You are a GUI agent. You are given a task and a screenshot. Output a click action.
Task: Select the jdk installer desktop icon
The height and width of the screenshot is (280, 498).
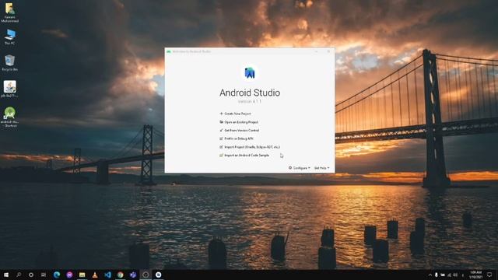click(10, 89)
